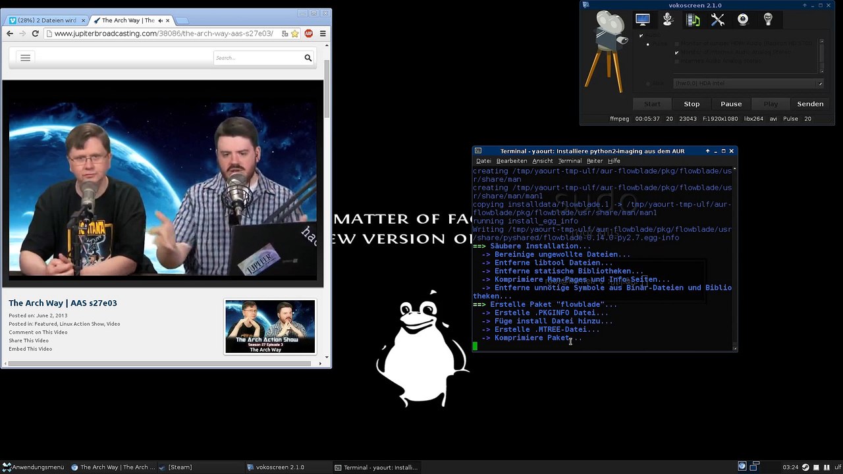Open the vokoscreen lightbulb about tab
This screenshot has width=843, height=474.
tap(768, 20)
